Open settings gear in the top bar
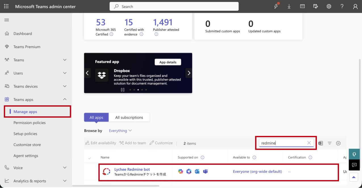This screenshot has height=188, width=362. [x=329, y=7]
